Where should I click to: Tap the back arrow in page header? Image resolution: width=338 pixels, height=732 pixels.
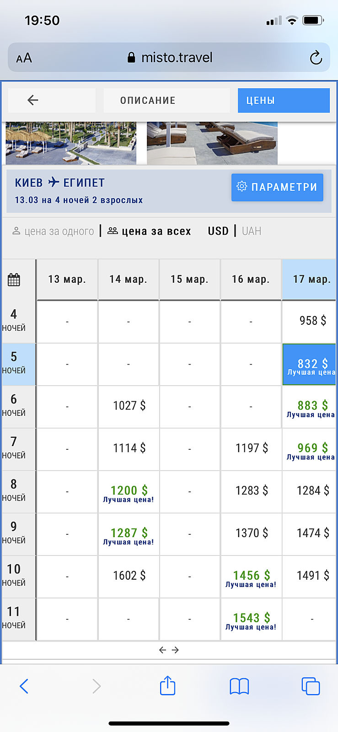pos(33,100)
